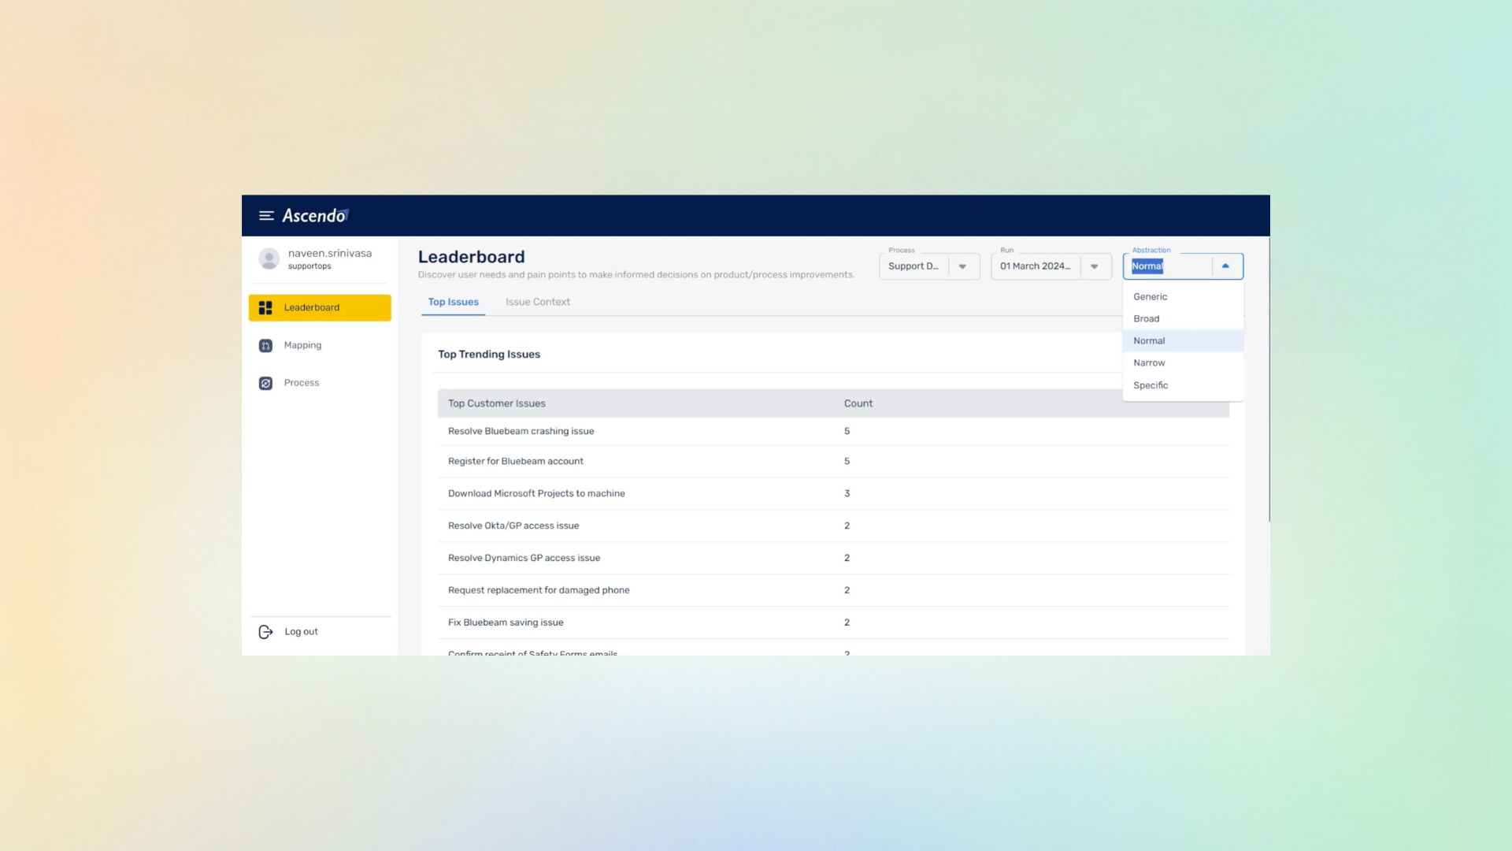1512x851 pixels.
Task: Click the Log out icon
Action: [x=265, y=632]
